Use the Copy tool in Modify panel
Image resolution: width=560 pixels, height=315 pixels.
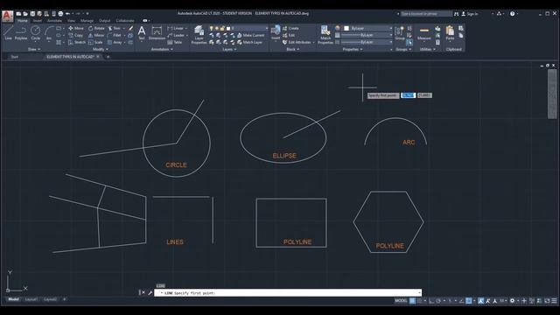point(75,35)
